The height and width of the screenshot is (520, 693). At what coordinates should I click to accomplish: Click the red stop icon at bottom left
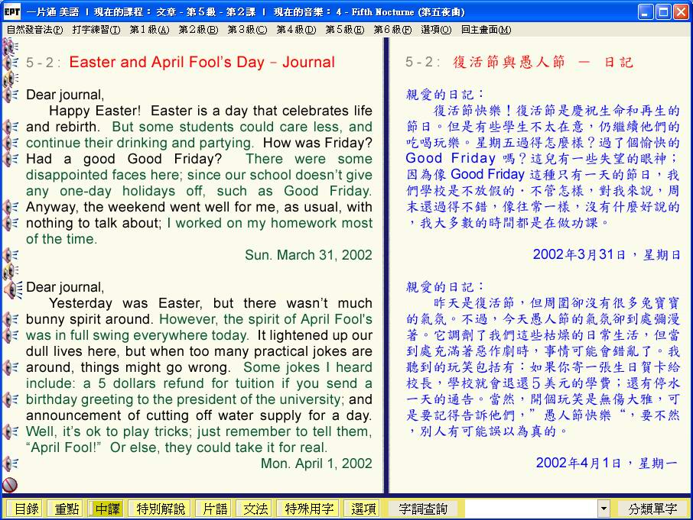click(10, 484)
